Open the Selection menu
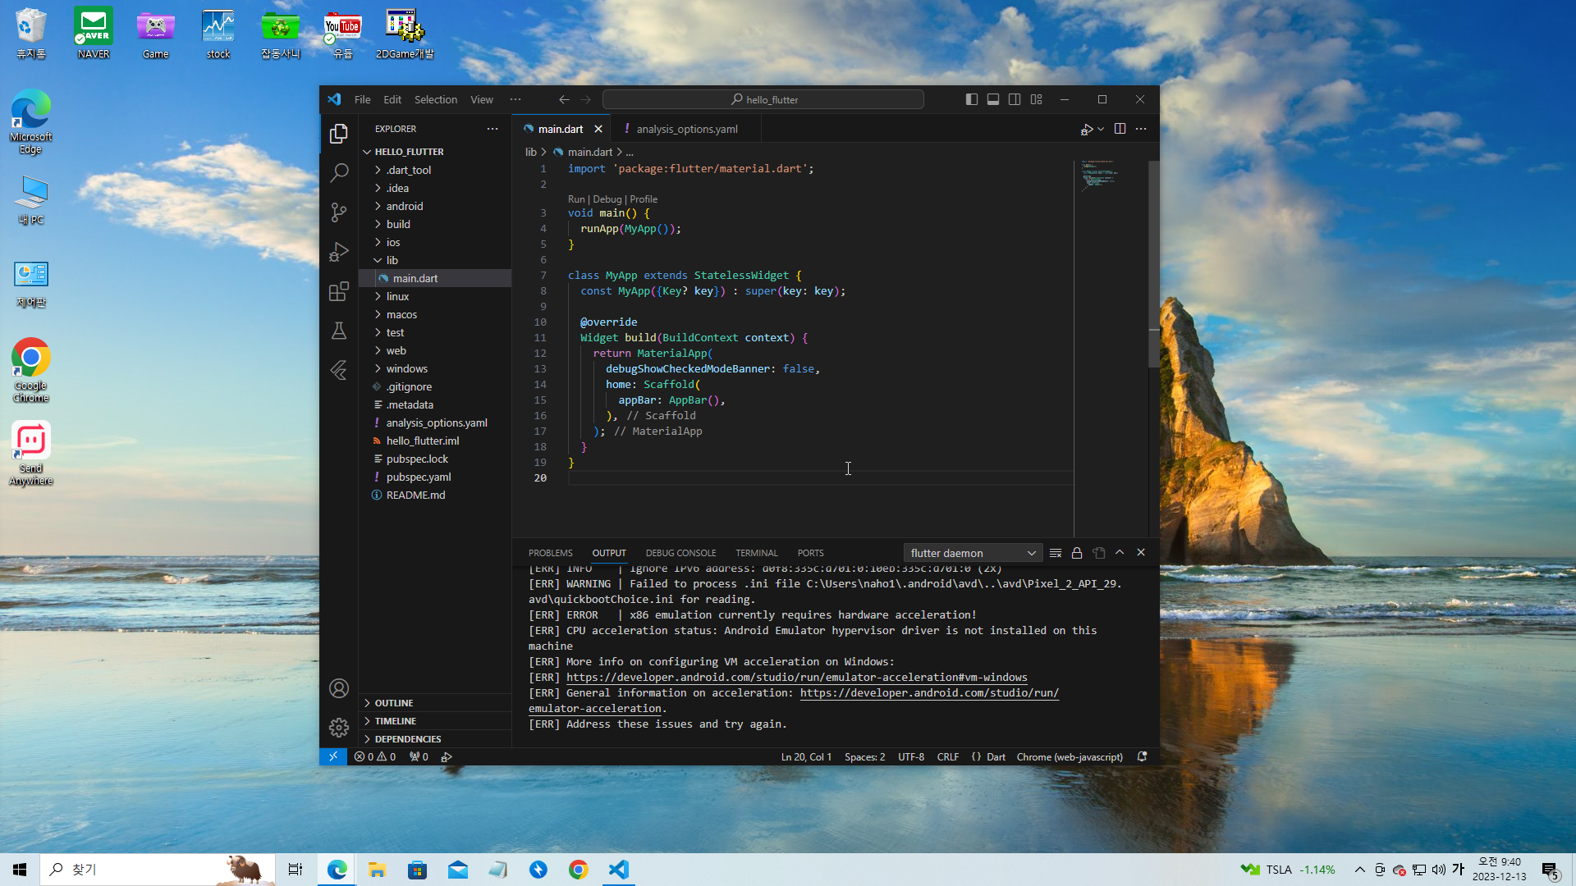The height and width of the screenshot is (886, 1576). [436, 99]
